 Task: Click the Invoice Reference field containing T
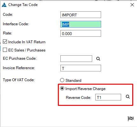(81, 68)
